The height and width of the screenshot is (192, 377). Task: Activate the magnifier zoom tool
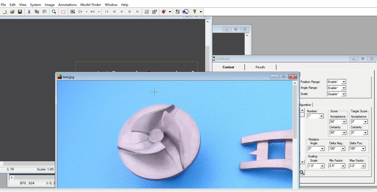click(54, 12)
